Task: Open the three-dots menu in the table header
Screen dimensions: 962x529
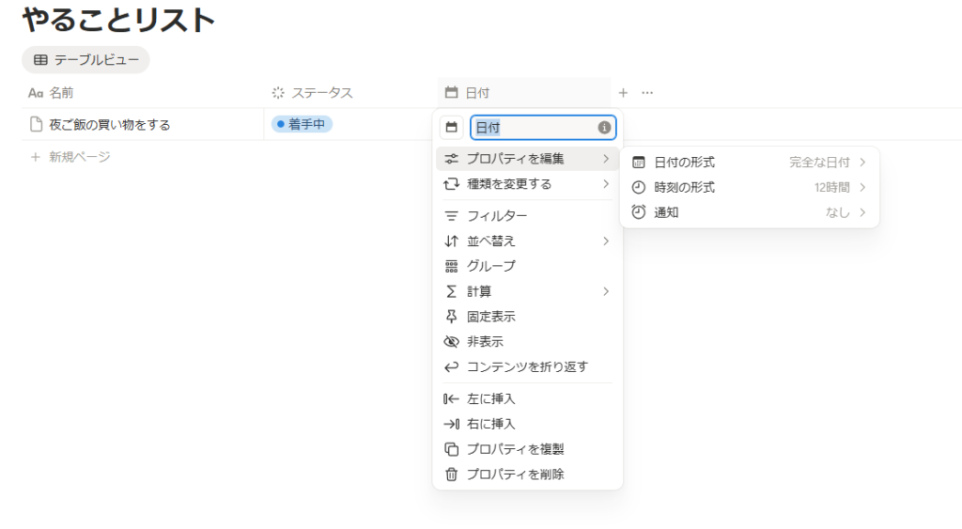Action: [x=647, y=93]
